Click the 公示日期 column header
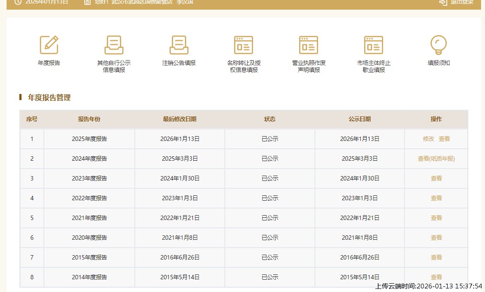The width and height of the screenshot is (485, 292). [x=359, y=119]
